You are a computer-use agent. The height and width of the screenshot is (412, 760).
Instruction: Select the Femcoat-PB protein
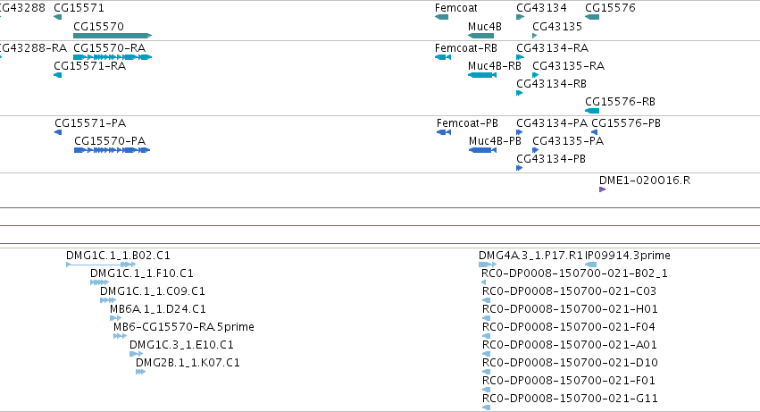pos(444,132)
